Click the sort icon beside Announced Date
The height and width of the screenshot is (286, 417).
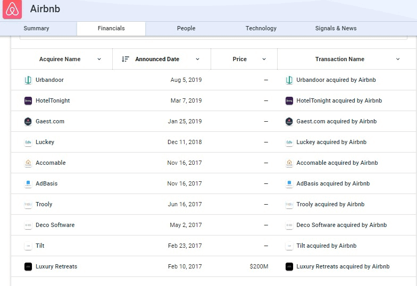click(126, 59)
